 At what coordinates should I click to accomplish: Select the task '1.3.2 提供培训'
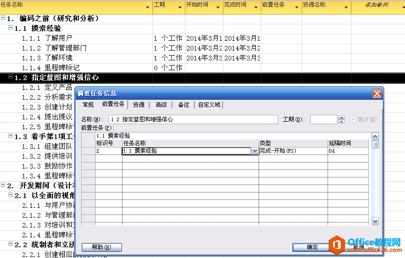[x=47, y=156]
